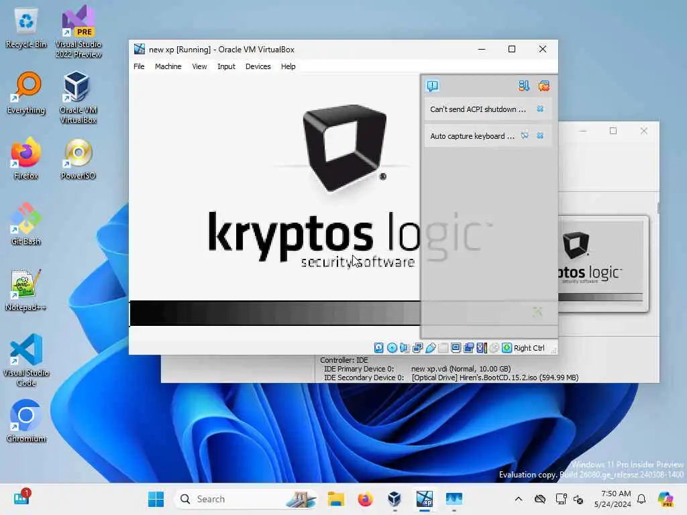Screen dimensions: 687x515
Task: Click the USB devices indicator in status bar
Action: coord(430,348)
